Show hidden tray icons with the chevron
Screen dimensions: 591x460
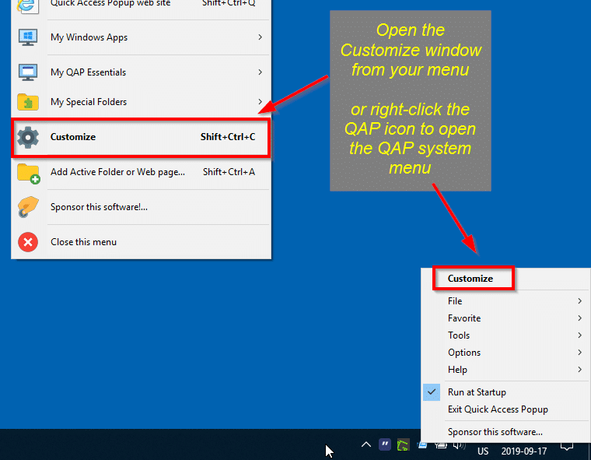(x=365, y=445)
